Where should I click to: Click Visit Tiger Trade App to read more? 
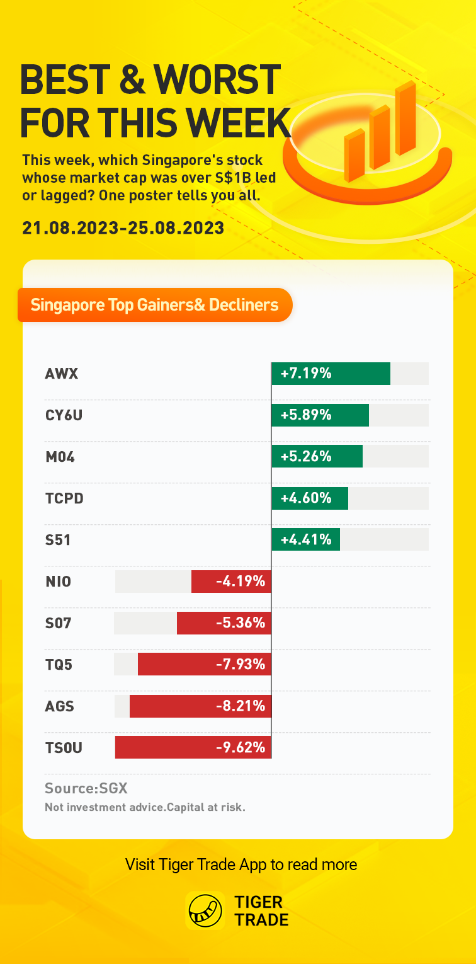click(241, 864)
